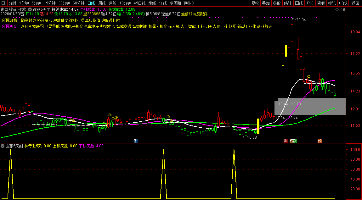Image resolution: width=362 pixels, height=200 pixels.
Task: Select the 30分钟 period tab
Action: [64, 3]
